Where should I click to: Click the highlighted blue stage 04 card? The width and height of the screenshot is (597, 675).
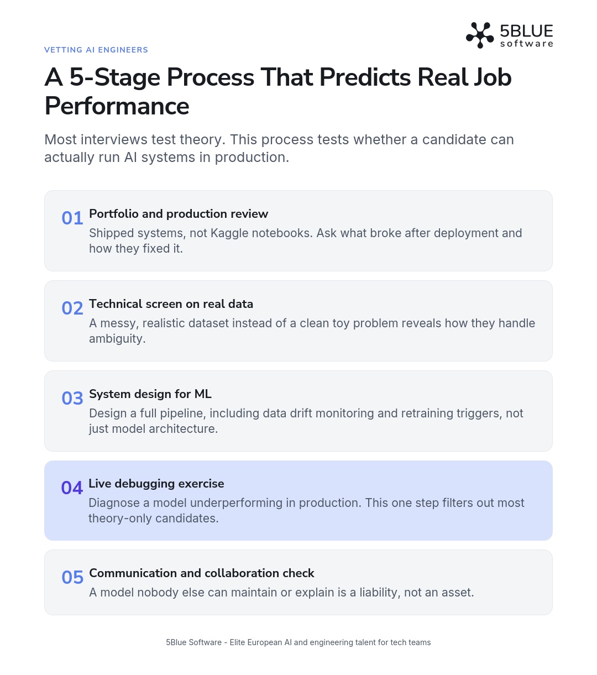298,500
